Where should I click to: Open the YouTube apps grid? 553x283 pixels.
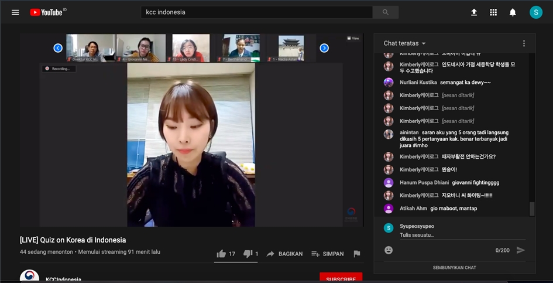click(493, 12)
